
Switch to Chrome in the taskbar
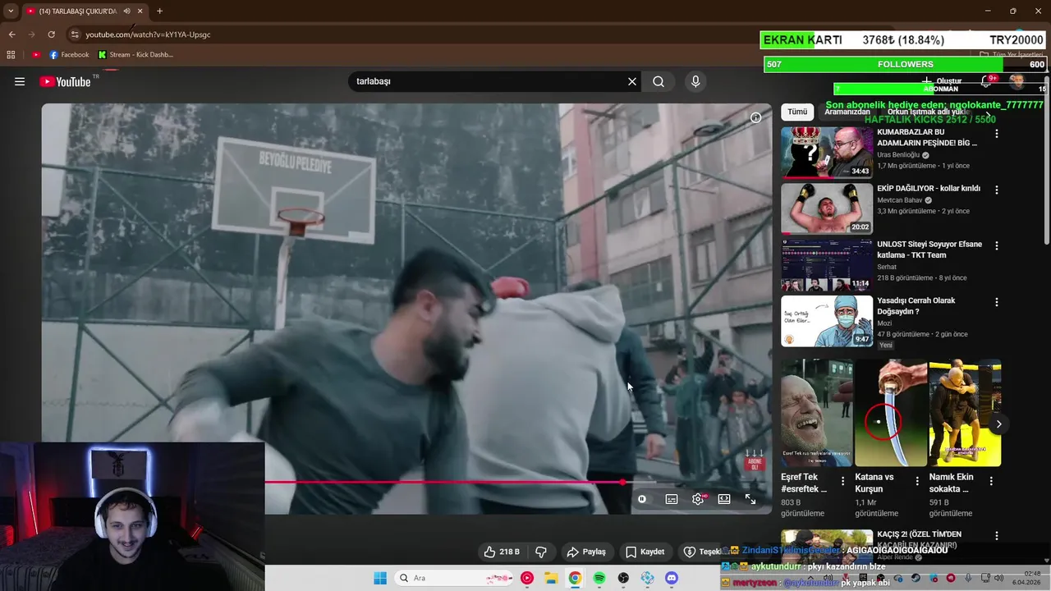click(x=575, y=578)
